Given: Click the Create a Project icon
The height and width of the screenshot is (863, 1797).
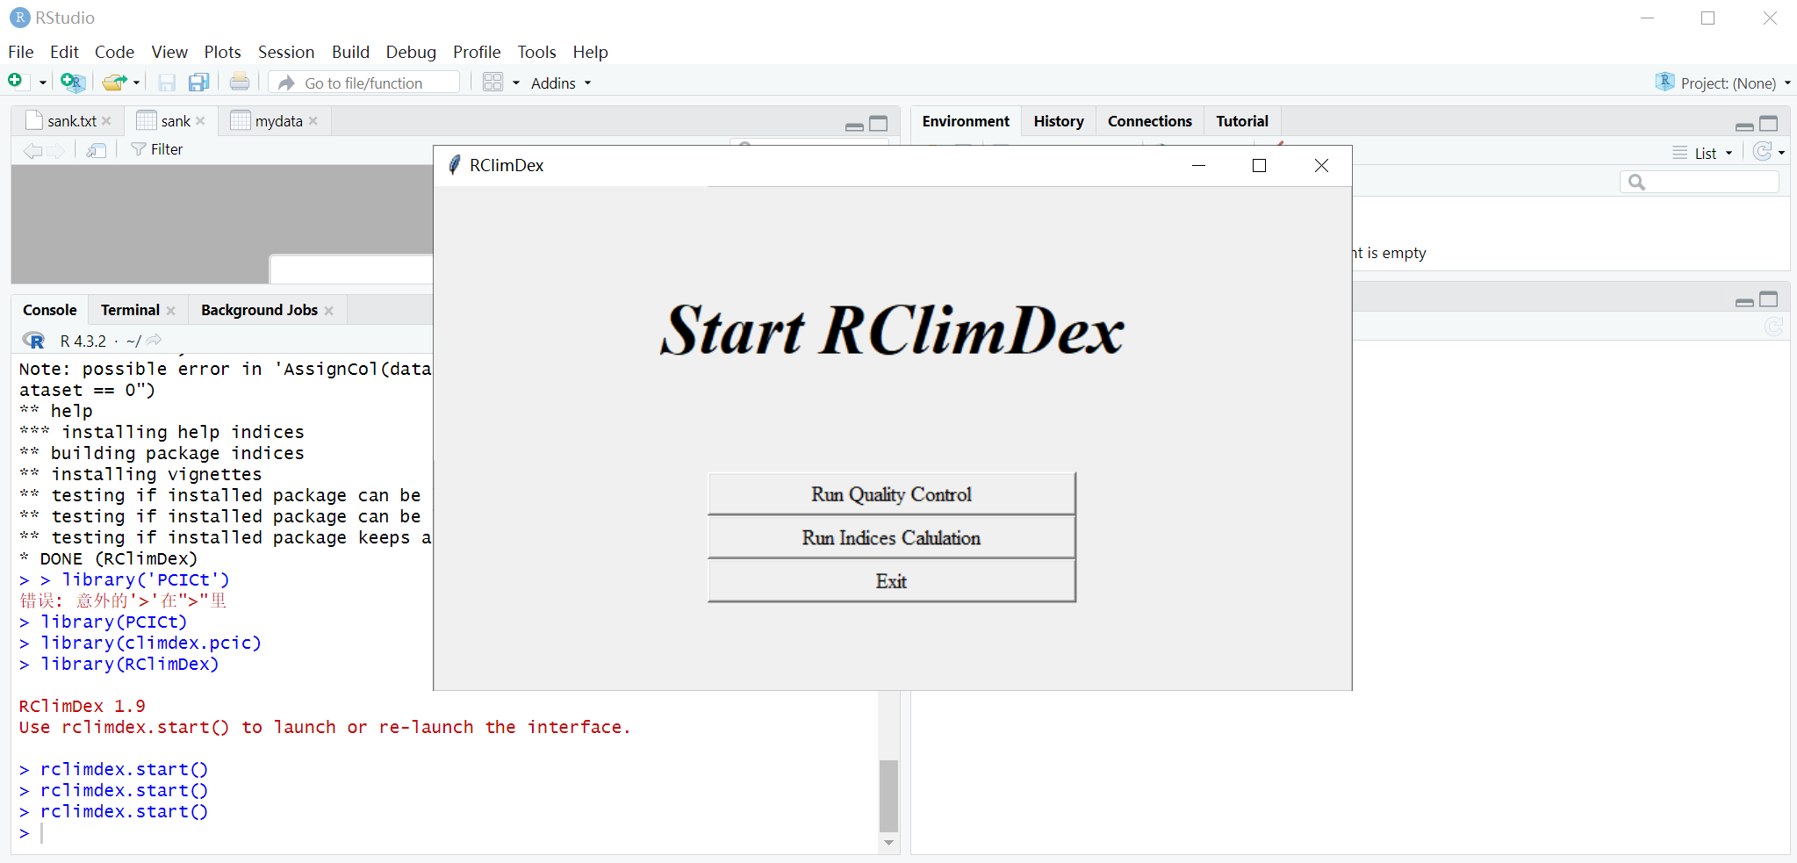Looking at the screenshot, I should [73, 83].
